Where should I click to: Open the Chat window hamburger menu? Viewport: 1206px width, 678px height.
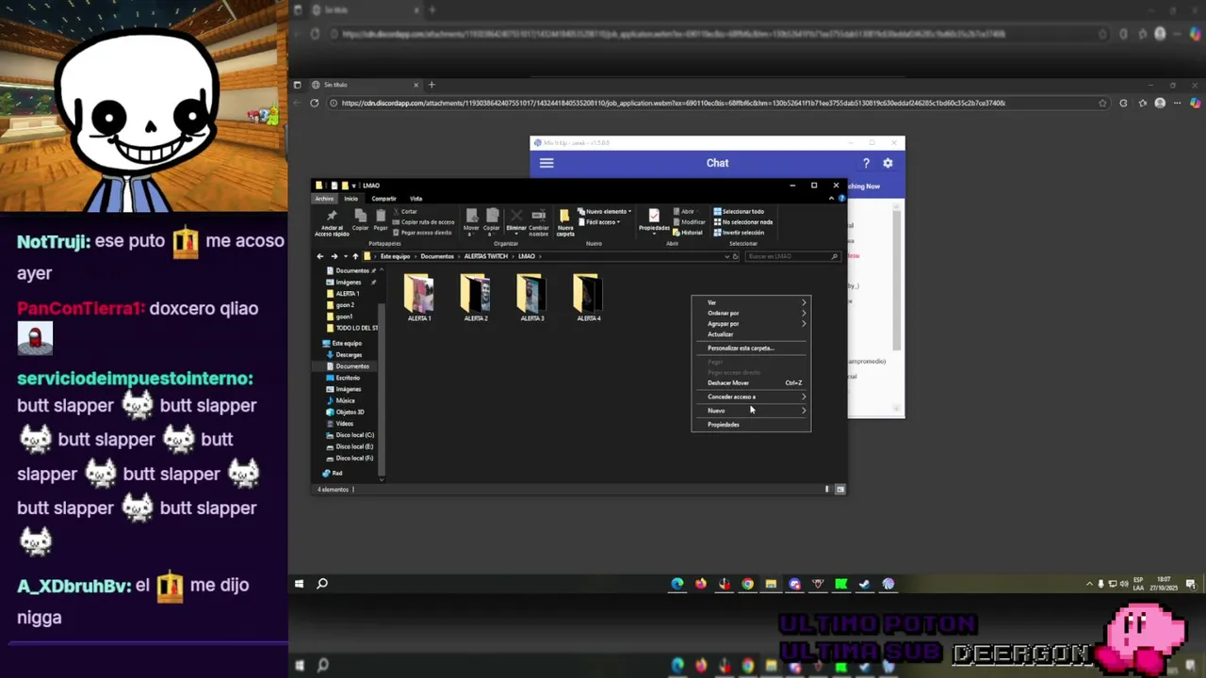[546, 163]
